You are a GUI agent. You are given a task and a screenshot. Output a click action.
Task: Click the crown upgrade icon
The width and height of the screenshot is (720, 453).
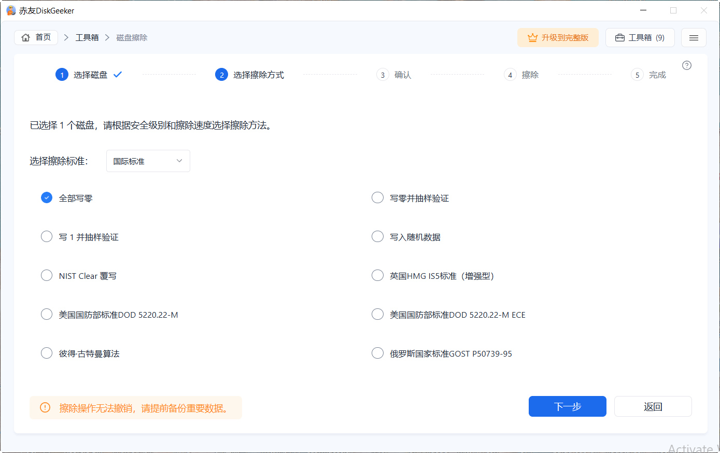coord(532,38)
